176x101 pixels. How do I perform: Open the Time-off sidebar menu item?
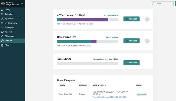point(8,41)
